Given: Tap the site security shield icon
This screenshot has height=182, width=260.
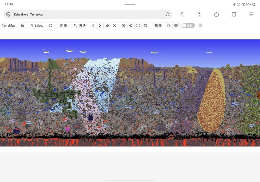Looking at the screenshot, I should [x=8, y=14].
